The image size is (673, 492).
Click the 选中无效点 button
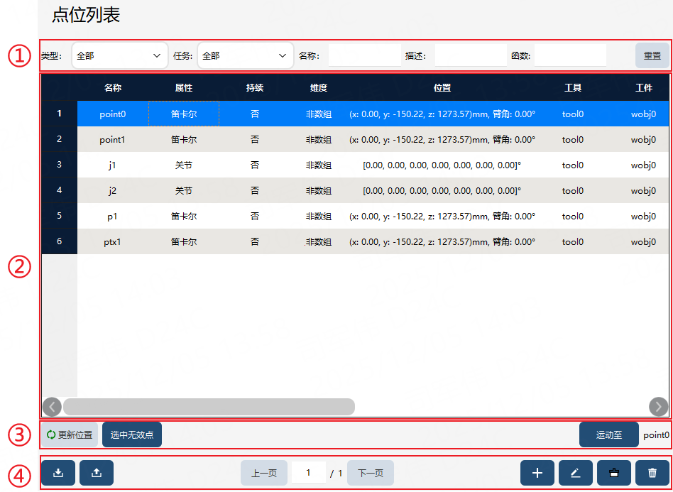132,434
